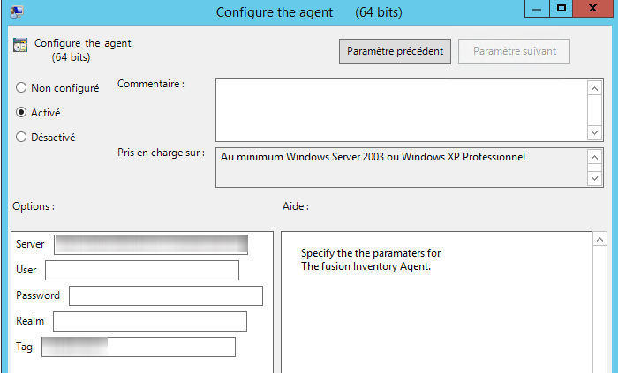
Task: Click 'Pris en charge sur' scroll down arrow
Action: pos(594,179)
